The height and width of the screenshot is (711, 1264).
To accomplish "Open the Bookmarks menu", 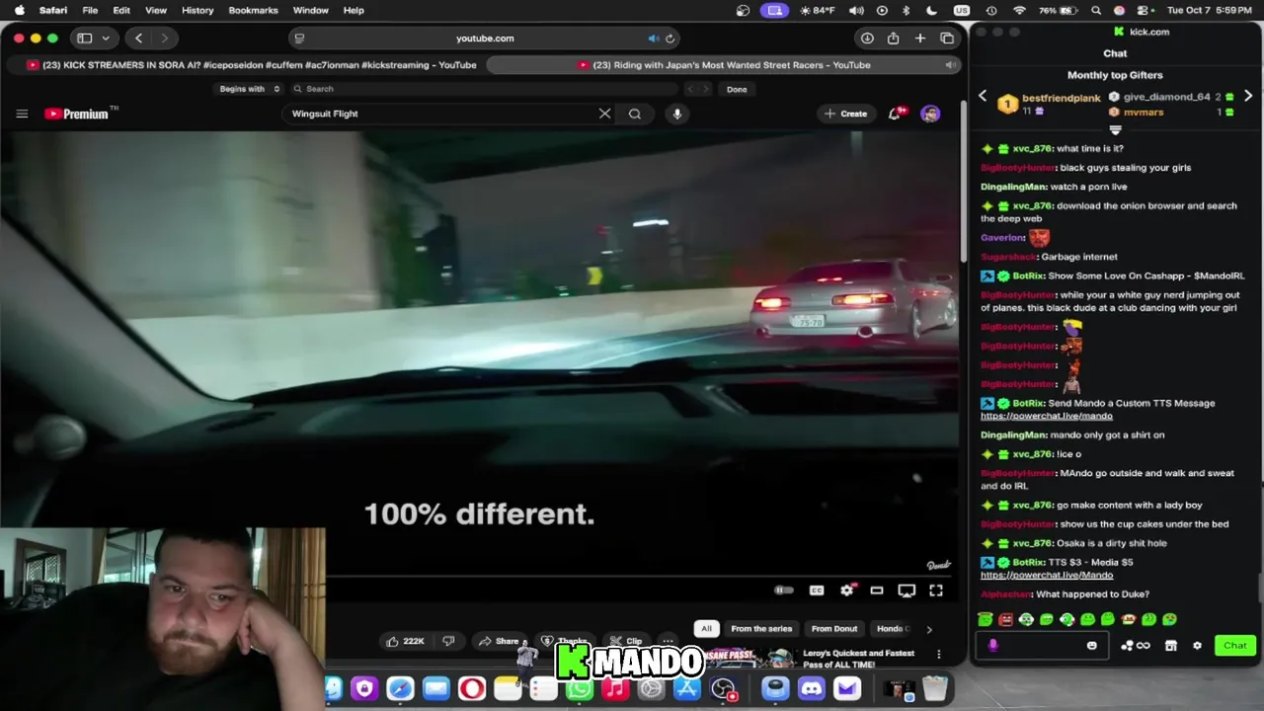I will click(x=253, y=10).
